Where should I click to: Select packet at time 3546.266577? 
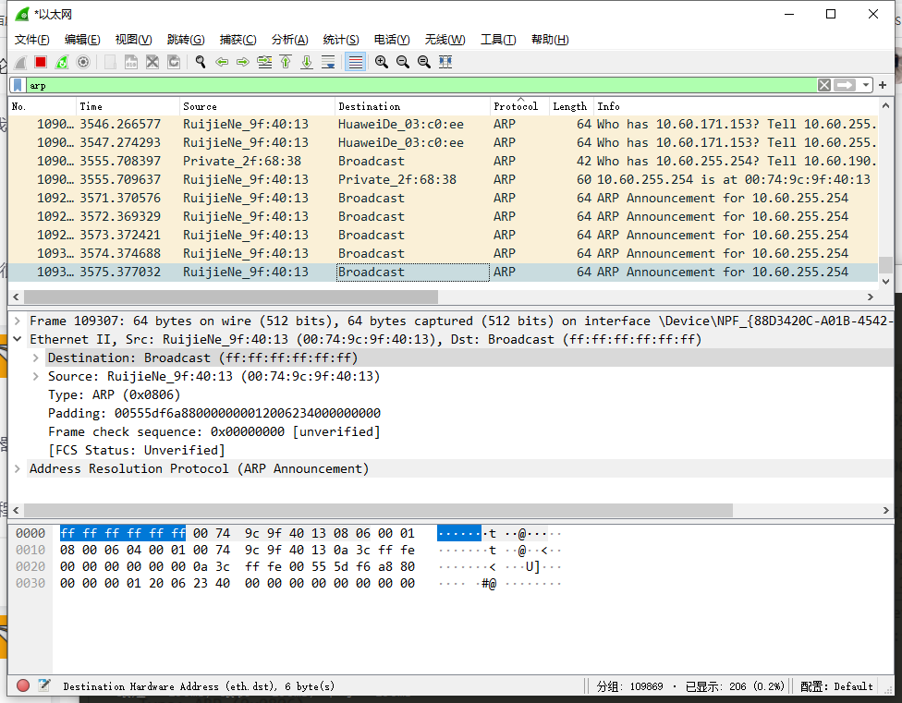443,124
